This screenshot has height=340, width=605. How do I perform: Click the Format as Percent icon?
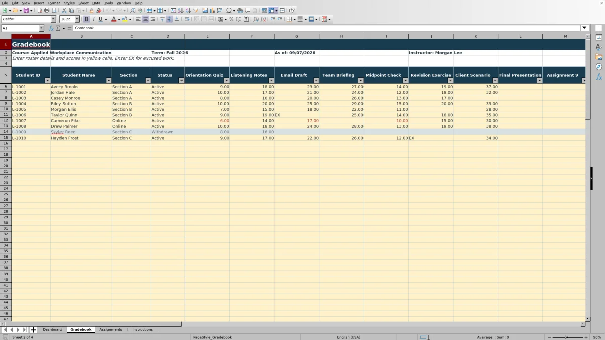tap(231, 19)
